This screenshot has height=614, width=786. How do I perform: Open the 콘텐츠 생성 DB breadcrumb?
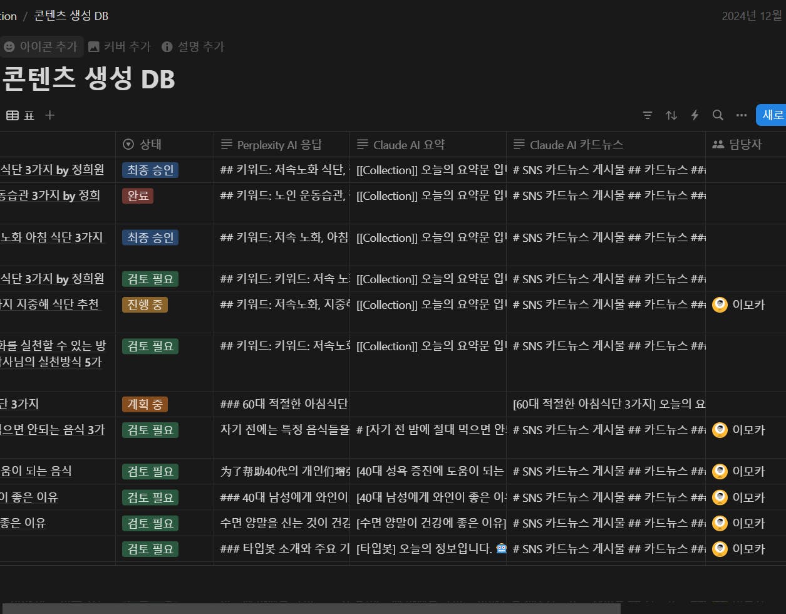(x=71, y=16)
